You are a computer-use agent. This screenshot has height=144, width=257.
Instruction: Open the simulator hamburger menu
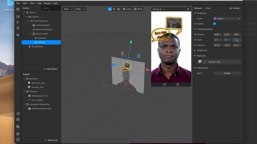click(188, 9)
